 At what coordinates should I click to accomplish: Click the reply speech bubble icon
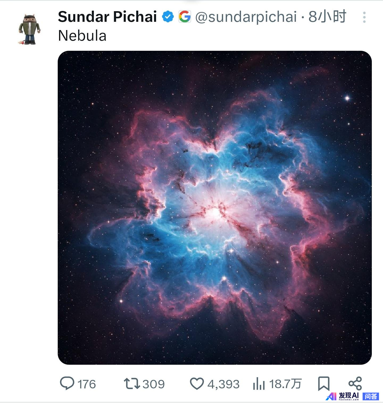(x=67, y=384)
